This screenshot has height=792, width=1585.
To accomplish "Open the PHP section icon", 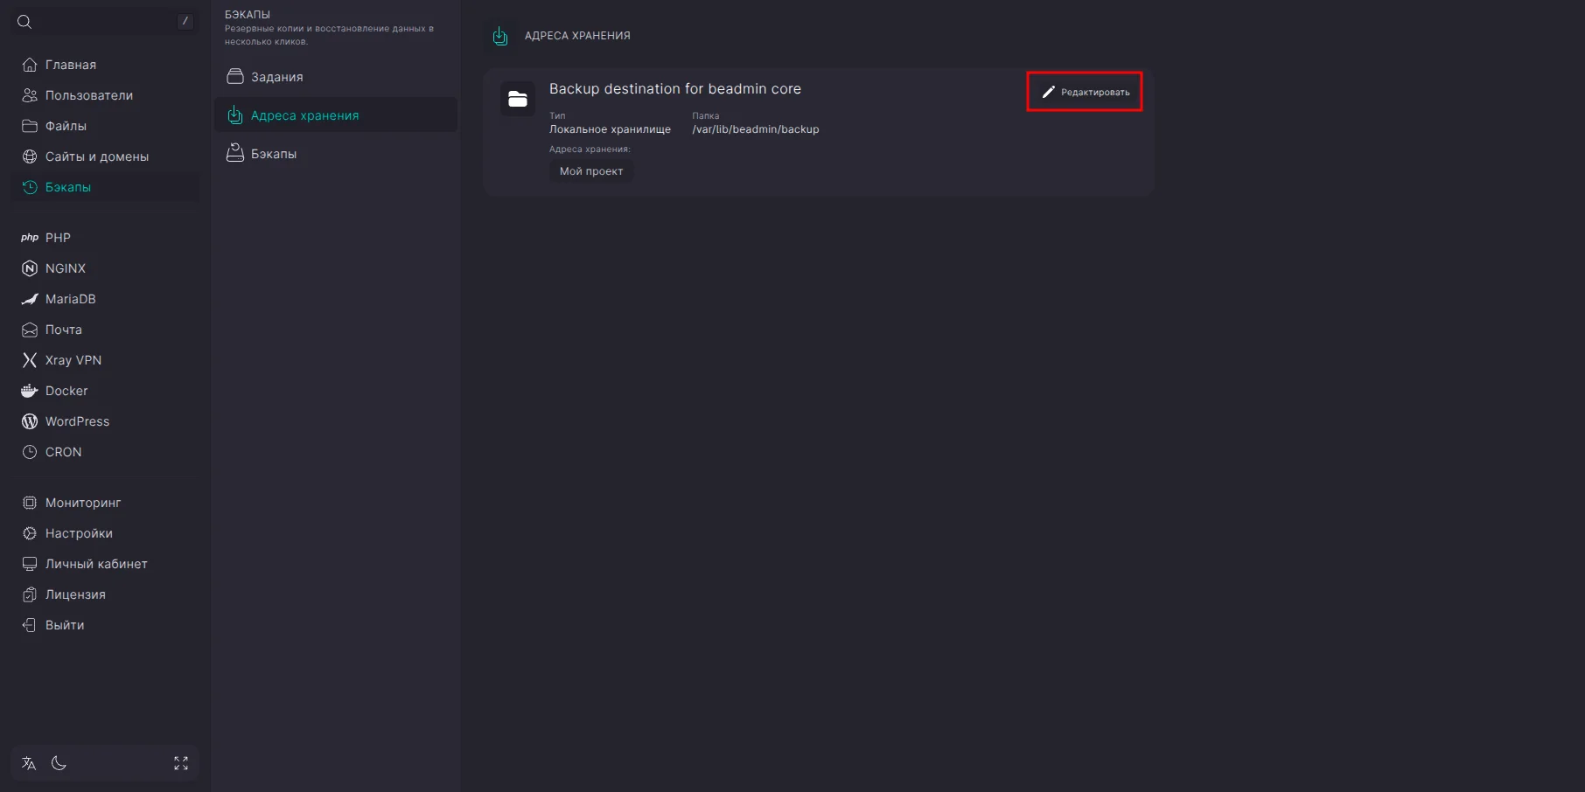I will 30,238.
